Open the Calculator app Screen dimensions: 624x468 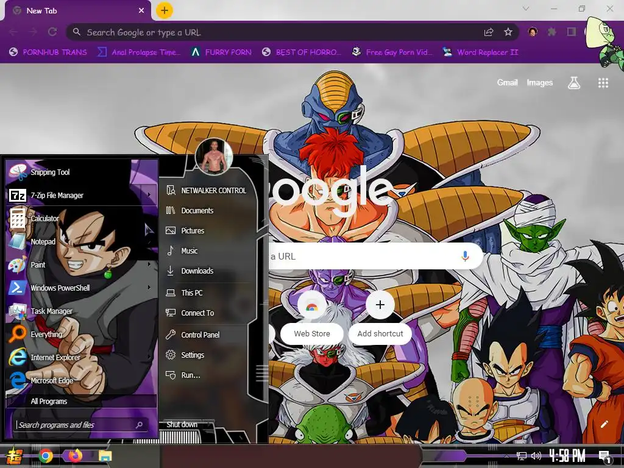[x=81, y=218]
